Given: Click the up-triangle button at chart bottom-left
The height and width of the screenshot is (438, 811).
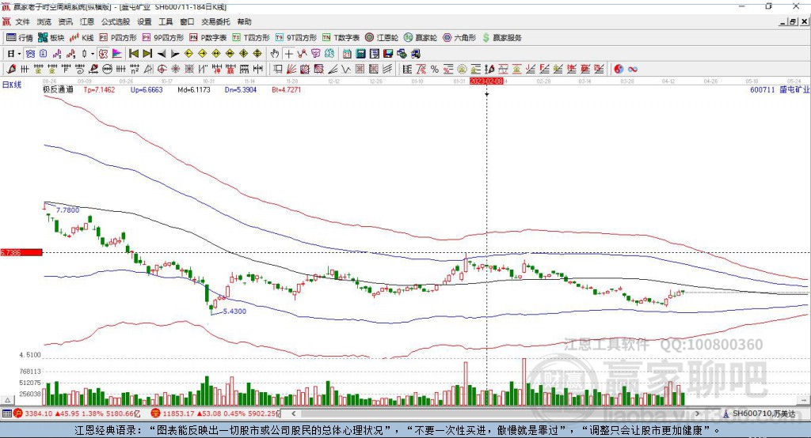Looking at the screenshot, I should tap(7, 400).
